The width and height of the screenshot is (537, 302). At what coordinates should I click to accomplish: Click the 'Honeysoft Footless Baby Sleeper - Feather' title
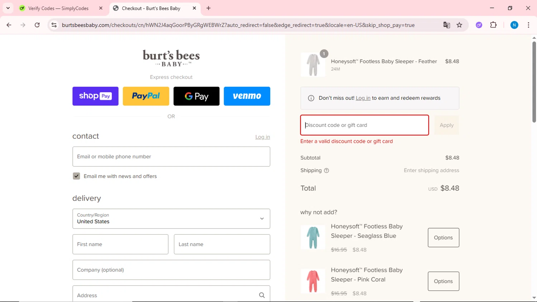coord(384,61)
